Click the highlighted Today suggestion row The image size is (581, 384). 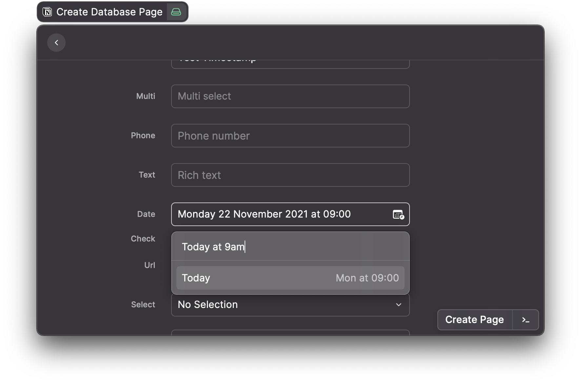tap(290, 278)
